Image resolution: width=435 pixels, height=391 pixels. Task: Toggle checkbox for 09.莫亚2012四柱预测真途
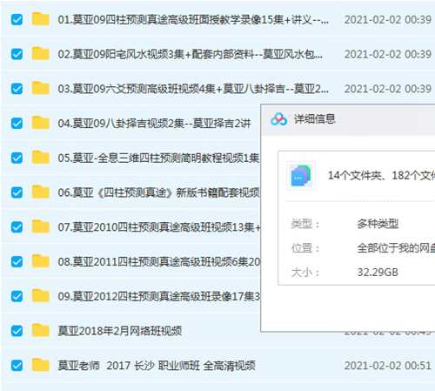(17, 296)
